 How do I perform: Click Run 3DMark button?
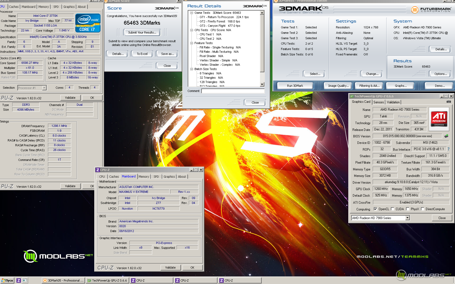295,86
